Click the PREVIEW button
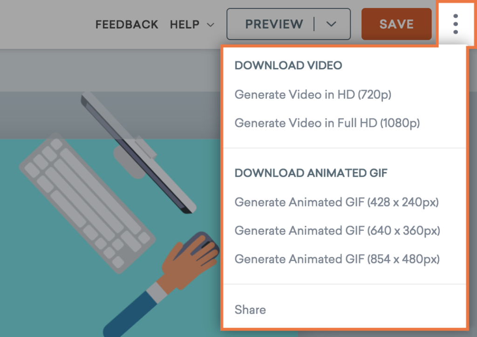477x337 pixels. pyautogui.click(x=274, y=24)
